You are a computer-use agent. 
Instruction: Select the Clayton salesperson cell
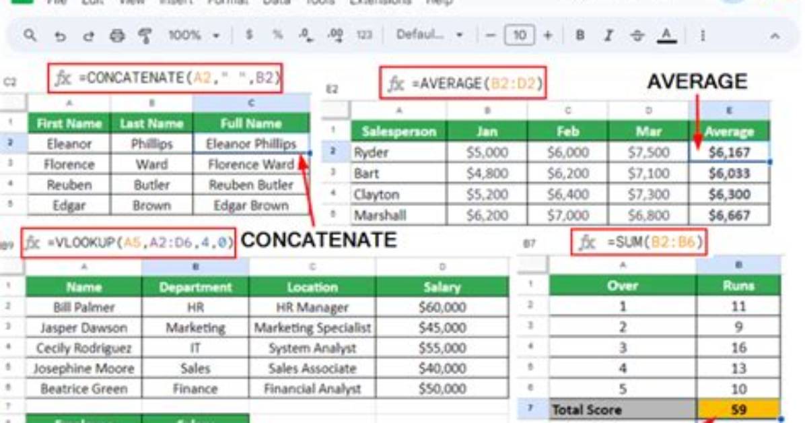[399, 194]
